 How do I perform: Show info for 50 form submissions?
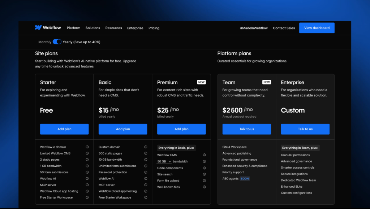87,172
